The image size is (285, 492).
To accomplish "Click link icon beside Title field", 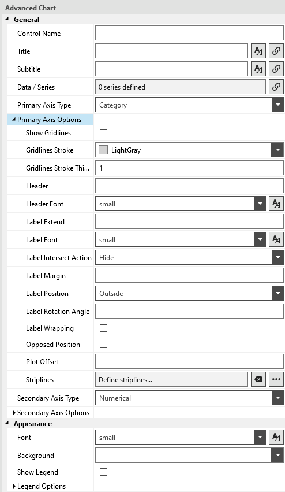I will point(276,51).
